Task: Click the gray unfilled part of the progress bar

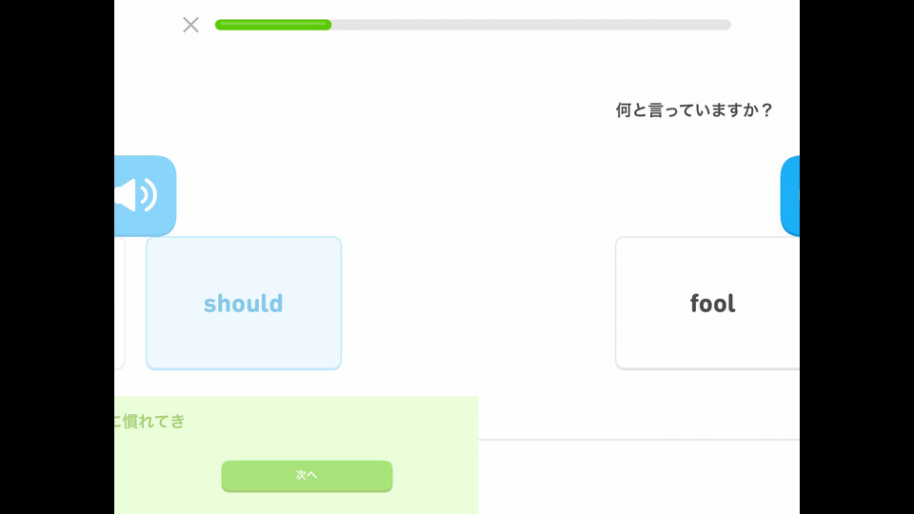Action: [x=529, y=25]
